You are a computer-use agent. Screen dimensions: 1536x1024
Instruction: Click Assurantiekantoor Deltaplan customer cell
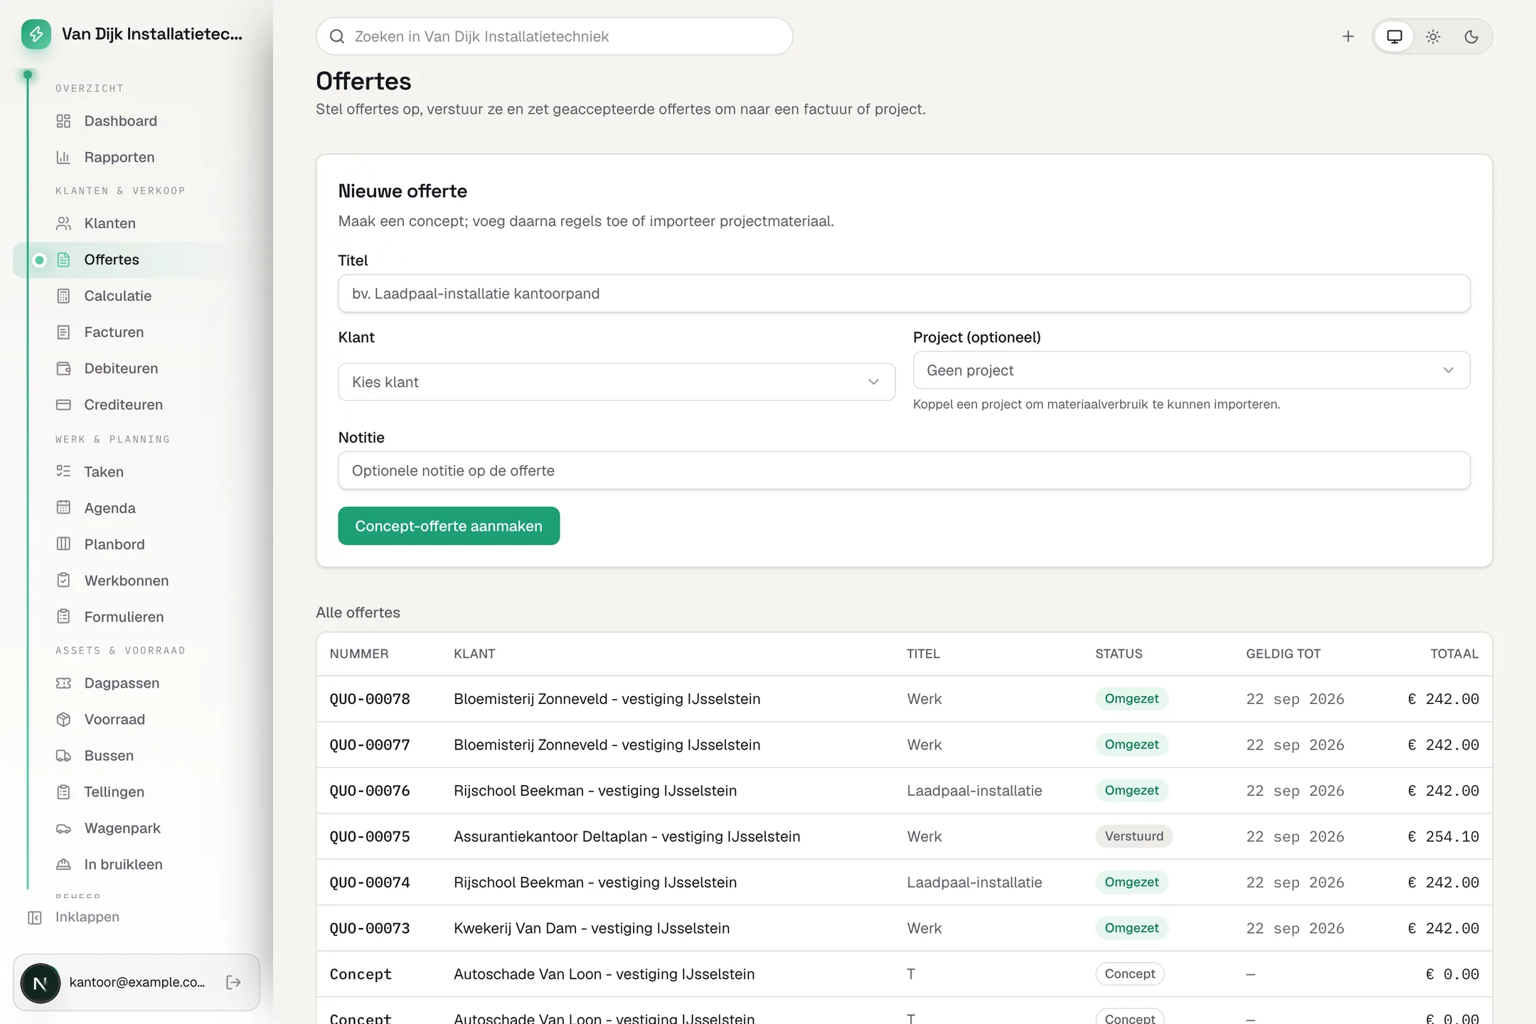pos(626,836)
